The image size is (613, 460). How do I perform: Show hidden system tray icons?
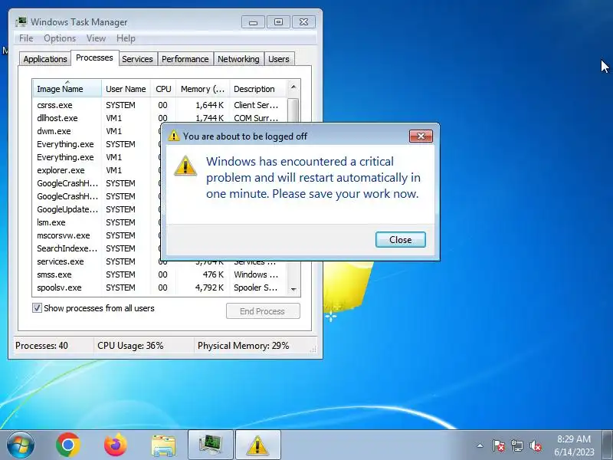pyautogui.click(x=480, y=445)
